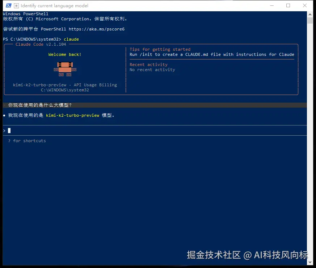316x268 pixels.
Task: Minimize the PowerShell window
Action: [x=272, y=6]
